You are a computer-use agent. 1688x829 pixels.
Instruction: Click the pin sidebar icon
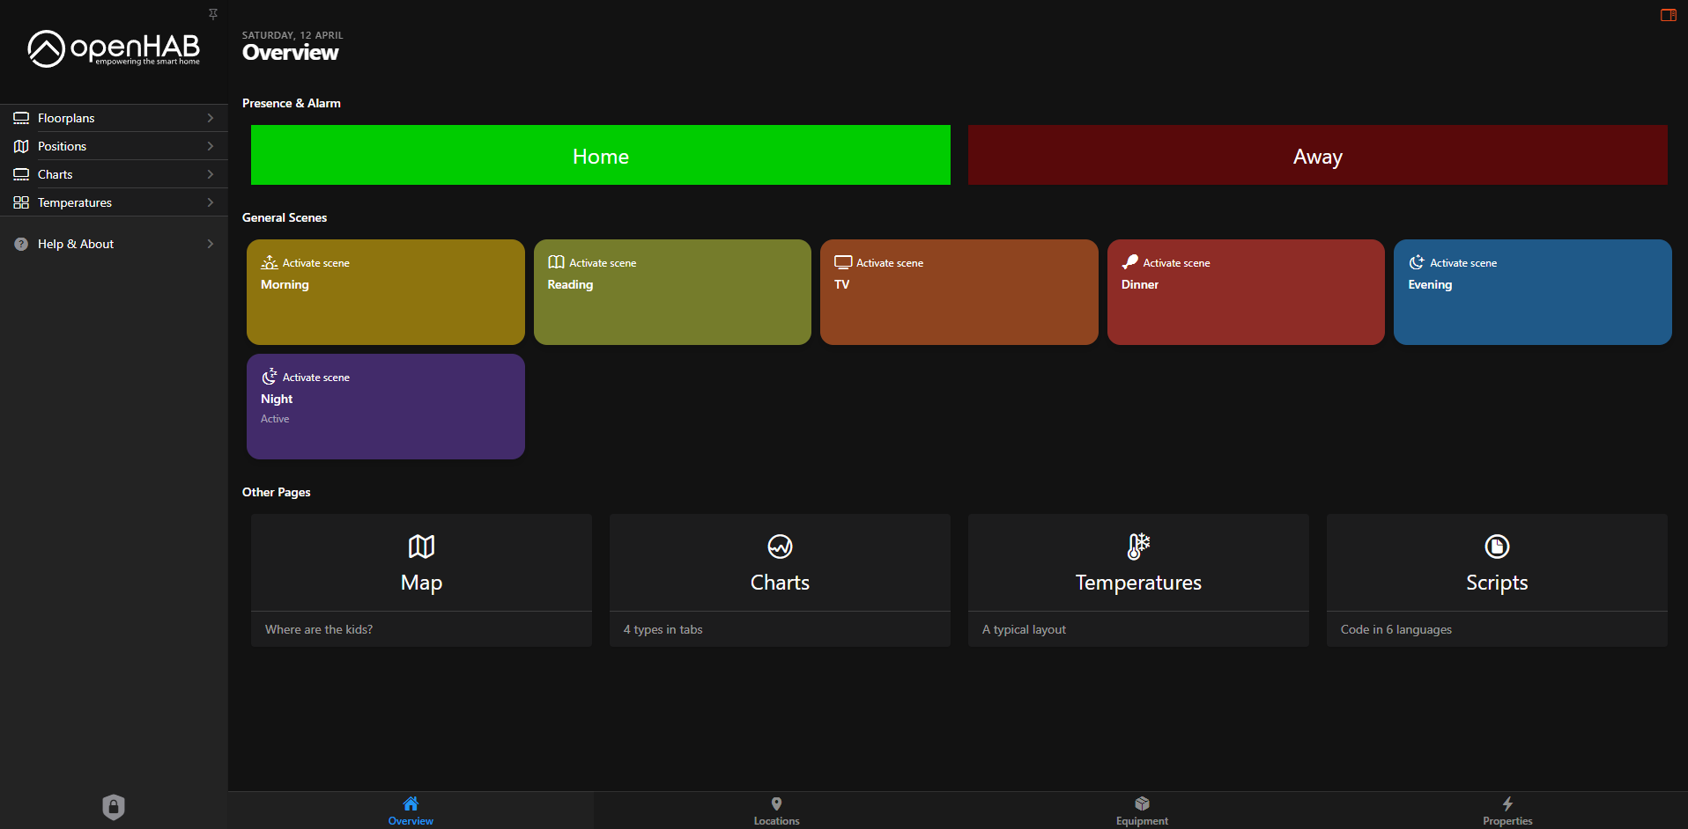212,14
